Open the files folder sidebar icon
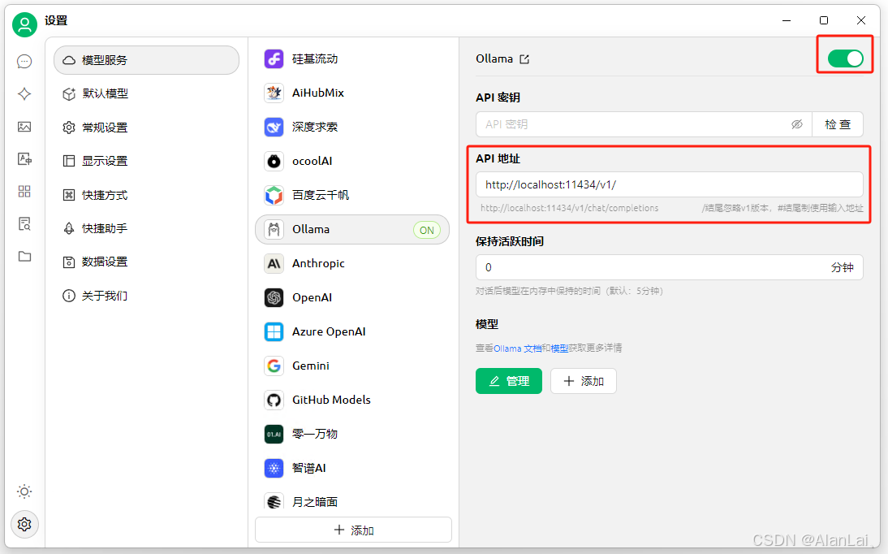 click(24, 257)
